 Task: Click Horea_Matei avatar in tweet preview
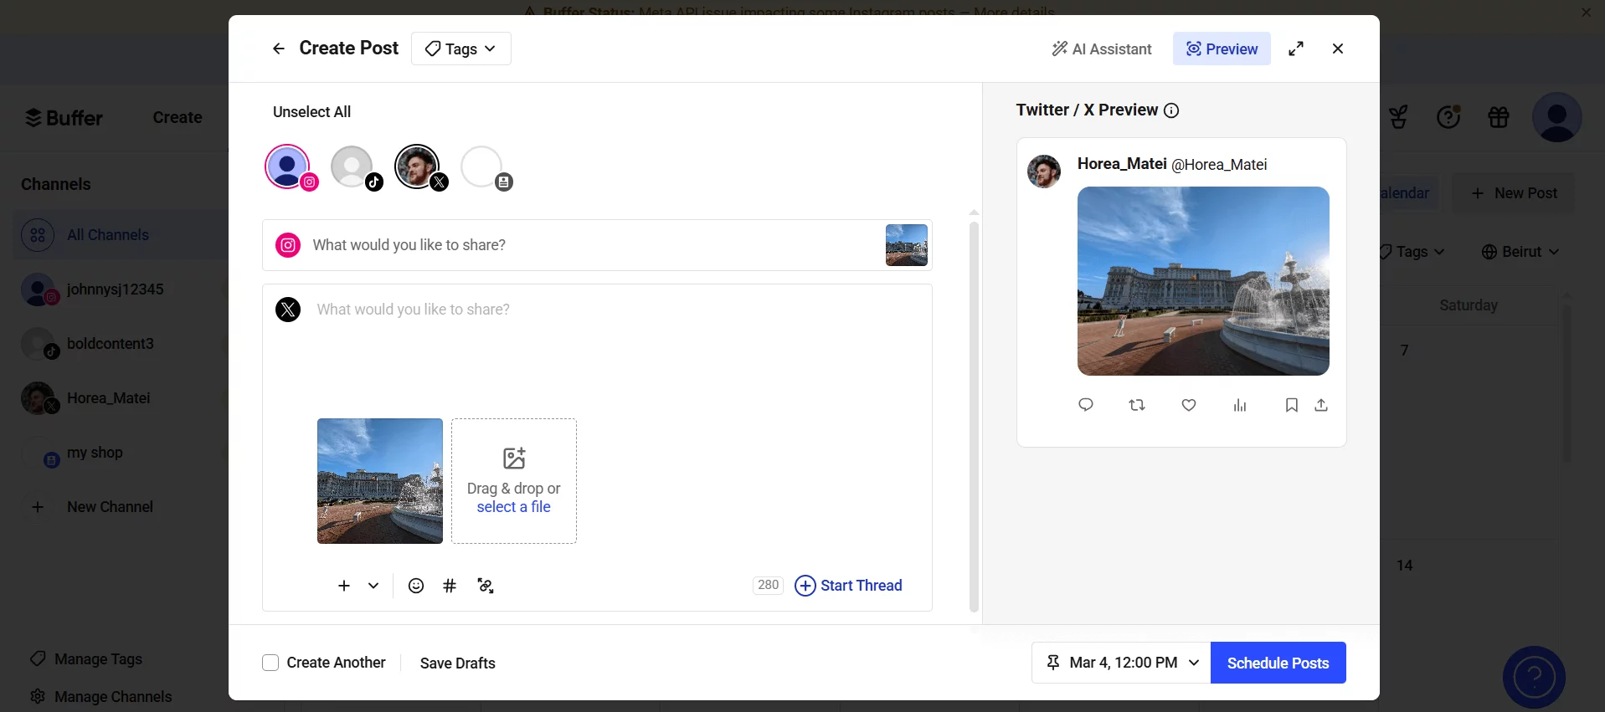click(1044, 172)
